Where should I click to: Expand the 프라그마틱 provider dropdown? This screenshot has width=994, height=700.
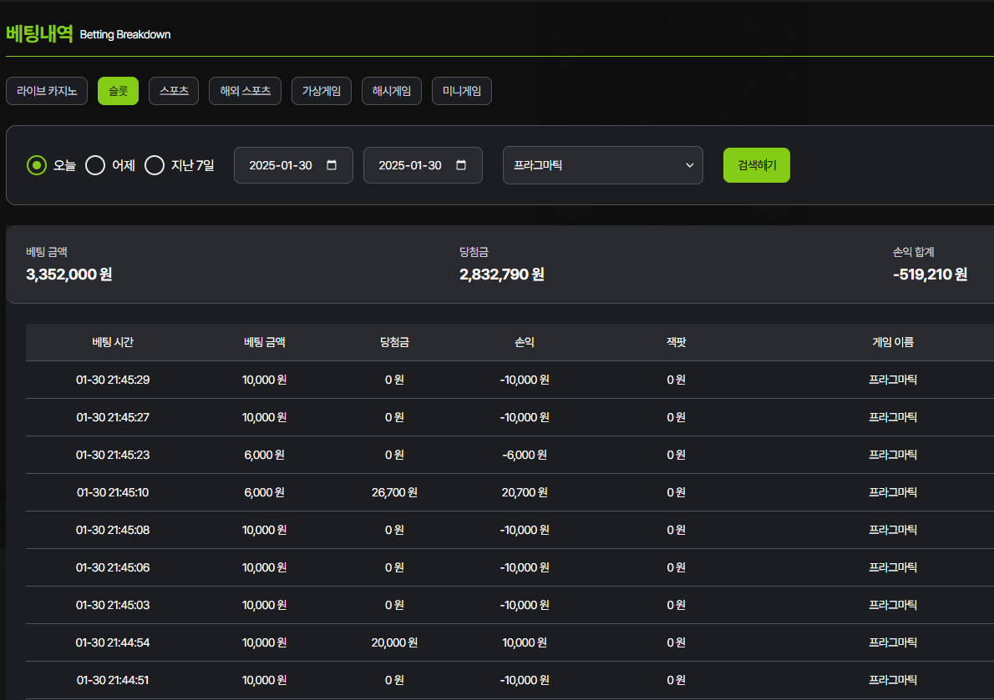point(603,165)
